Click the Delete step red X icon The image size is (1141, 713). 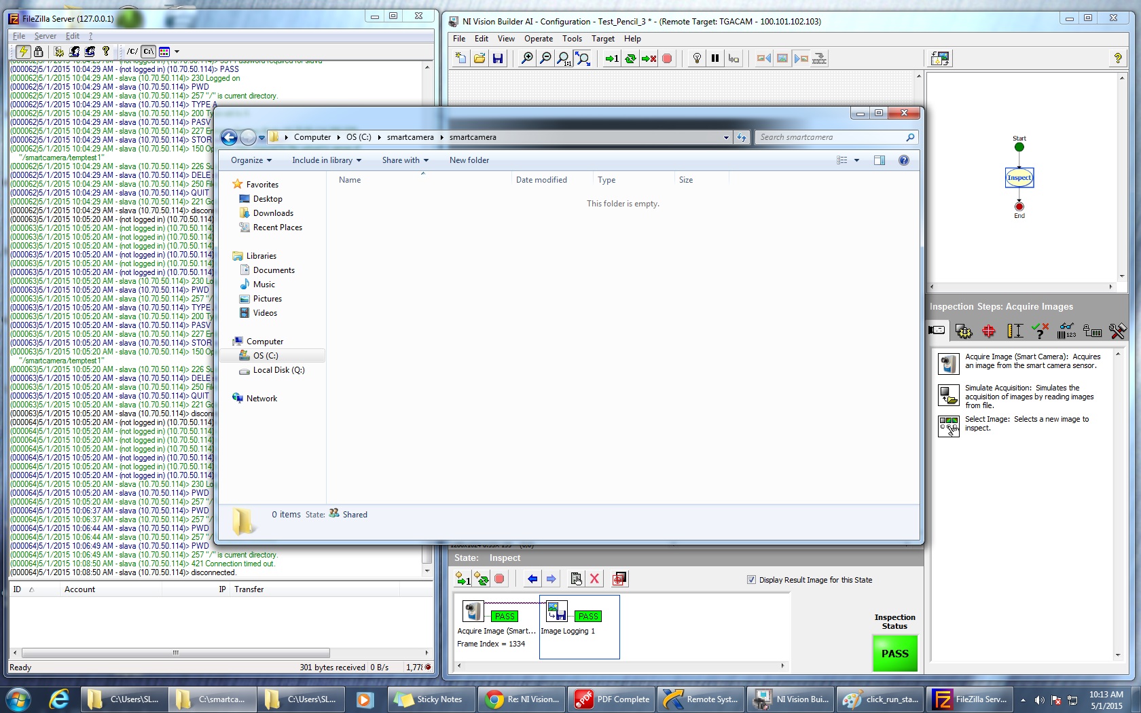coord(594,579)
